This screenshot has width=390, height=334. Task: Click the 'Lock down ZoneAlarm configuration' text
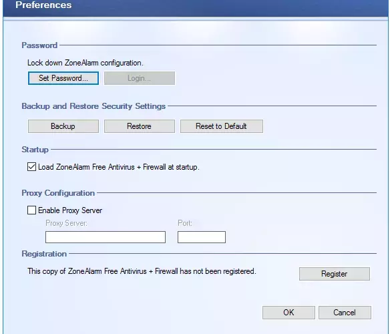pos(85,63)
